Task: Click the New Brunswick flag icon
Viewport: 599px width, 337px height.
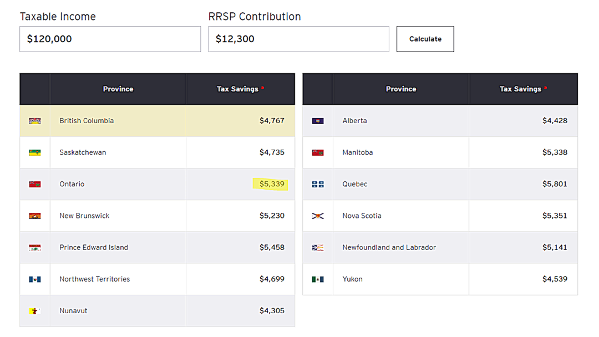Action: pos(35,216)
